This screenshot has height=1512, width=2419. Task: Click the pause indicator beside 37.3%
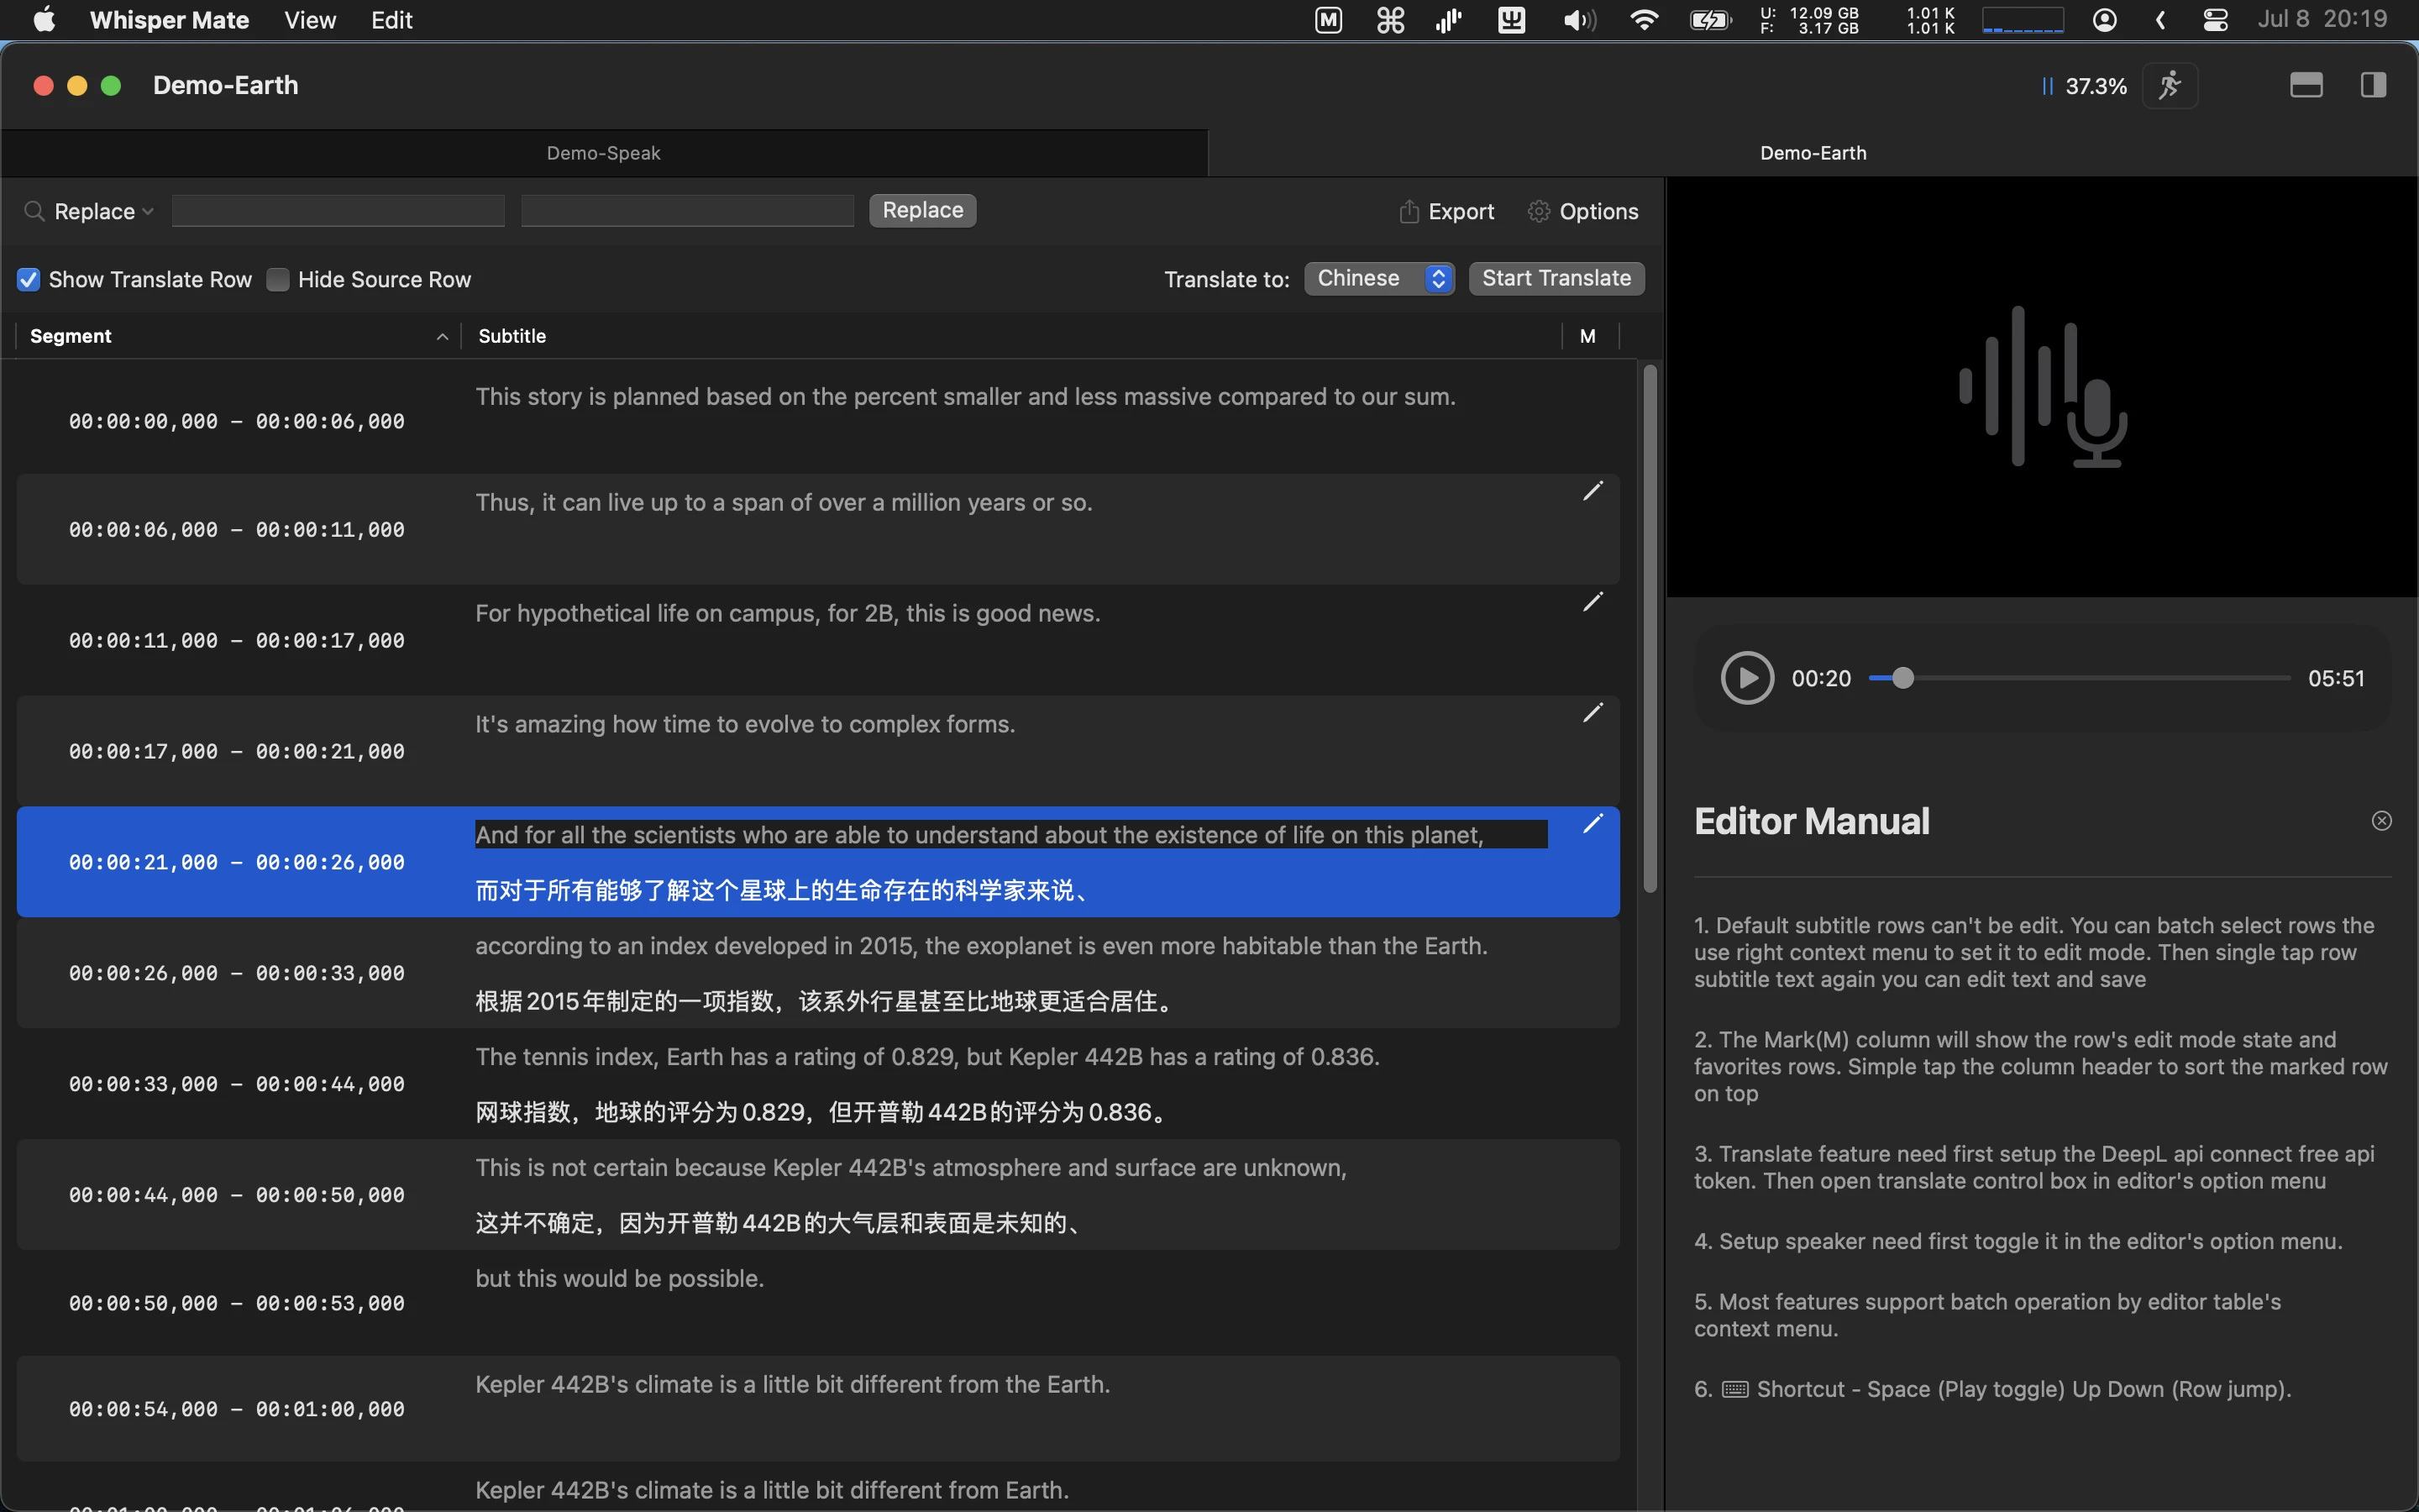(x=2047, y=87)
